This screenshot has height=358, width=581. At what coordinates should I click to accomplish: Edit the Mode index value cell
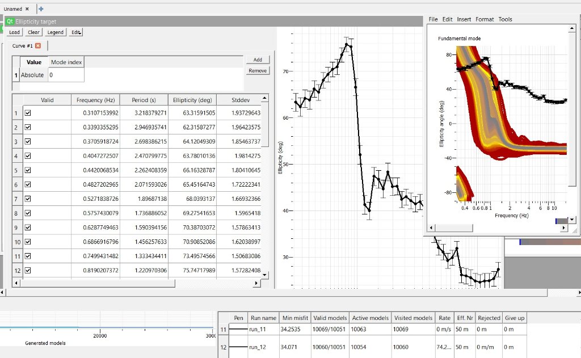click(x=66, y=75)
